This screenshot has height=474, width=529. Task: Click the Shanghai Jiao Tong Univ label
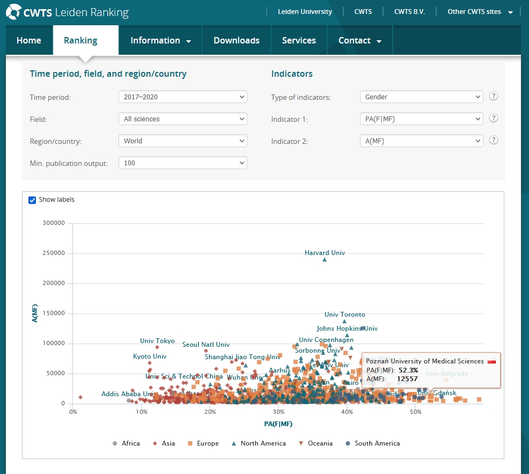(x=243, y=357)
